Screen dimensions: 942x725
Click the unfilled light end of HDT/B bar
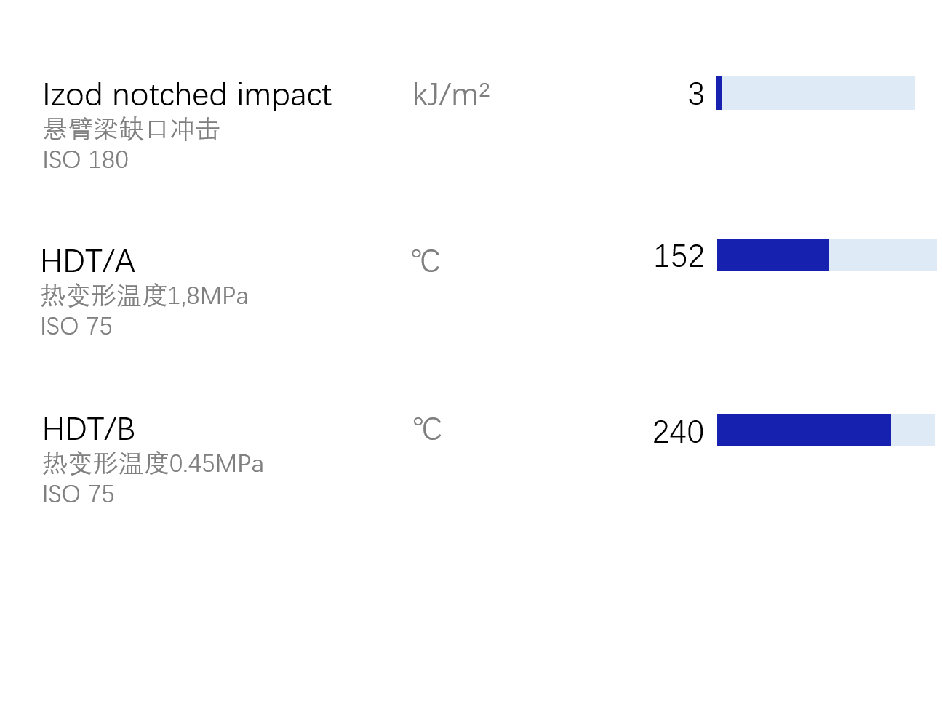pos(913,430)
